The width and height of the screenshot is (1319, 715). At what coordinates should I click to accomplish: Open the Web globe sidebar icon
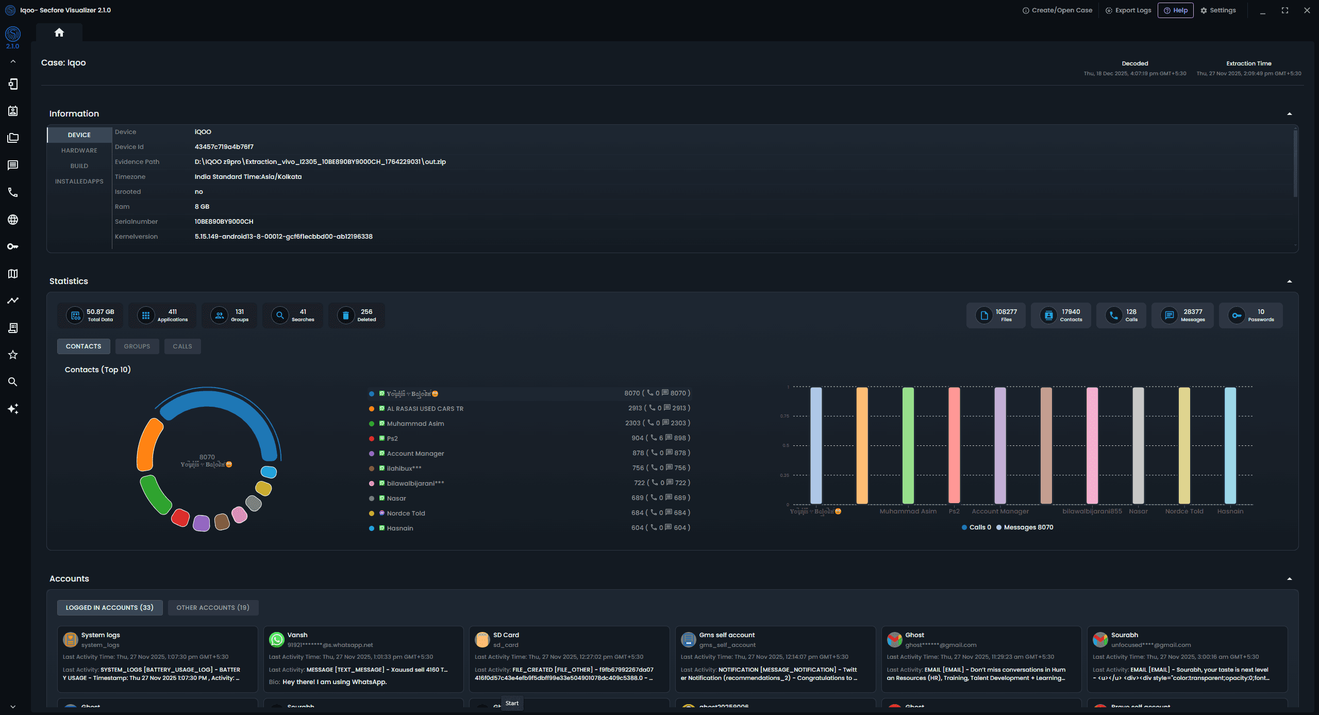(x=13, y=220)
